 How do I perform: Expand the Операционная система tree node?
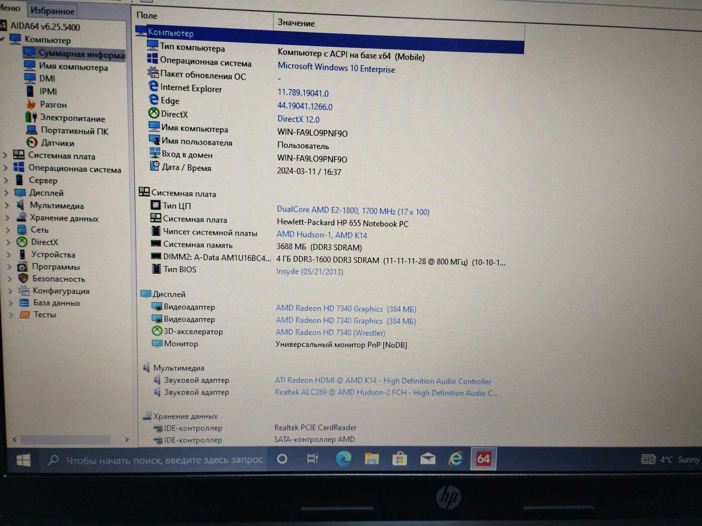[5, 168]
